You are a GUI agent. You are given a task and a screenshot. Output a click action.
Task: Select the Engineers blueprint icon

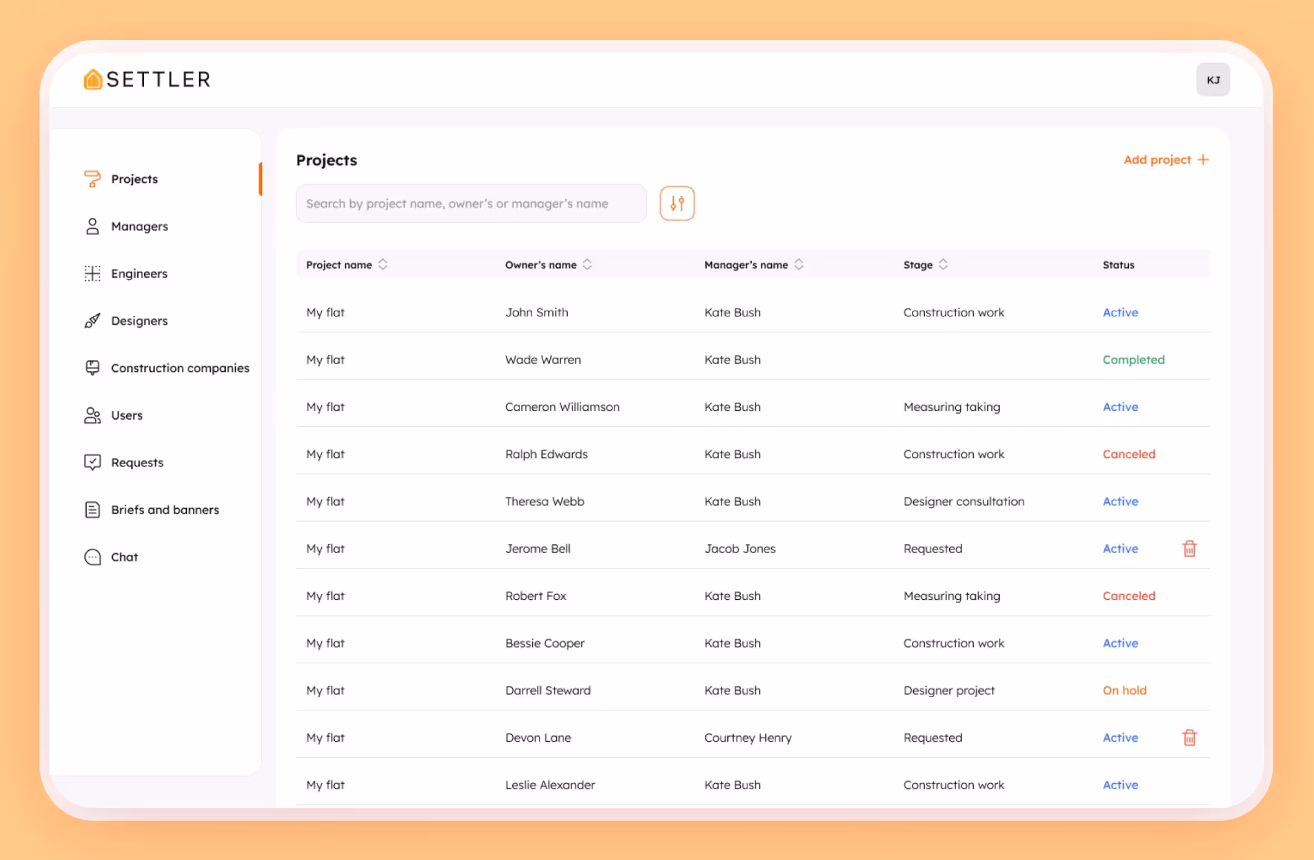click(x=92, y=273)
